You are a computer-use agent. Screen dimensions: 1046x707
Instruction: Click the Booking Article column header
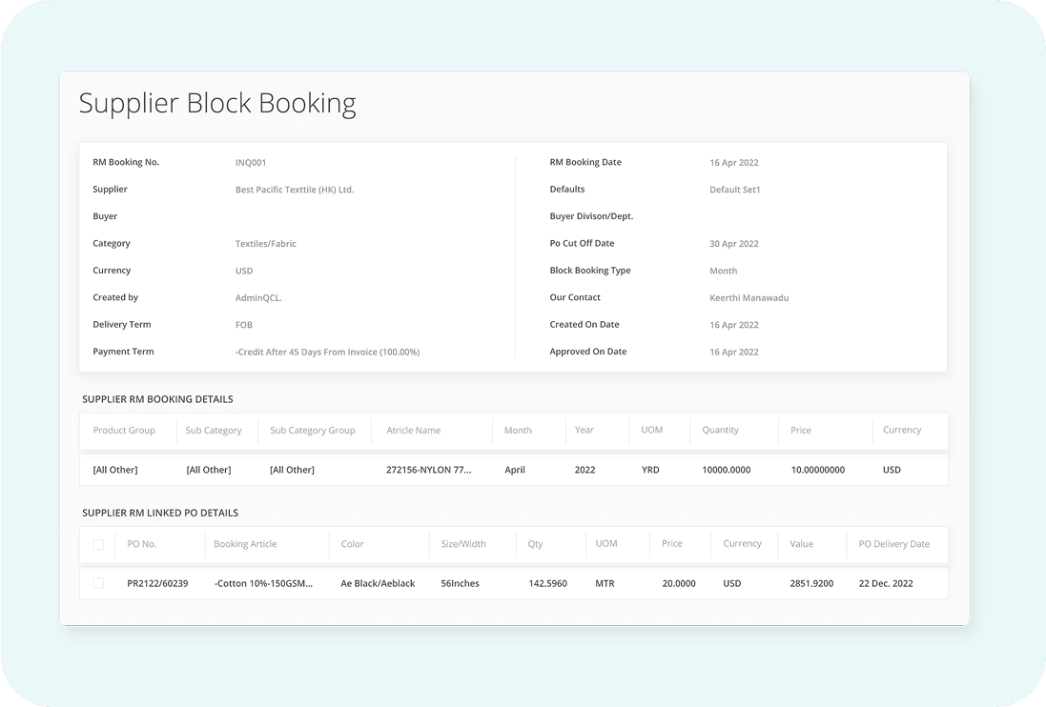coord(245,544)
